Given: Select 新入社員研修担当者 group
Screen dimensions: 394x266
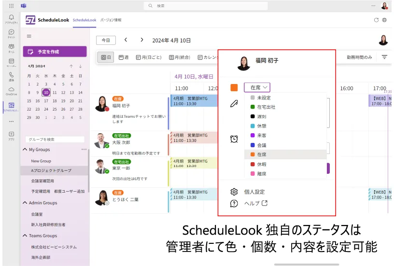Looking at the screenshot, I should click(48, 224).
